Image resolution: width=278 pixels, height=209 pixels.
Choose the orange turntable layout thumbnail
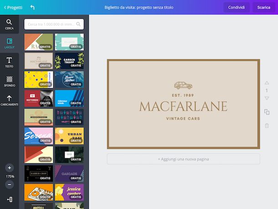pyautogui.click(x=39, y=192)
